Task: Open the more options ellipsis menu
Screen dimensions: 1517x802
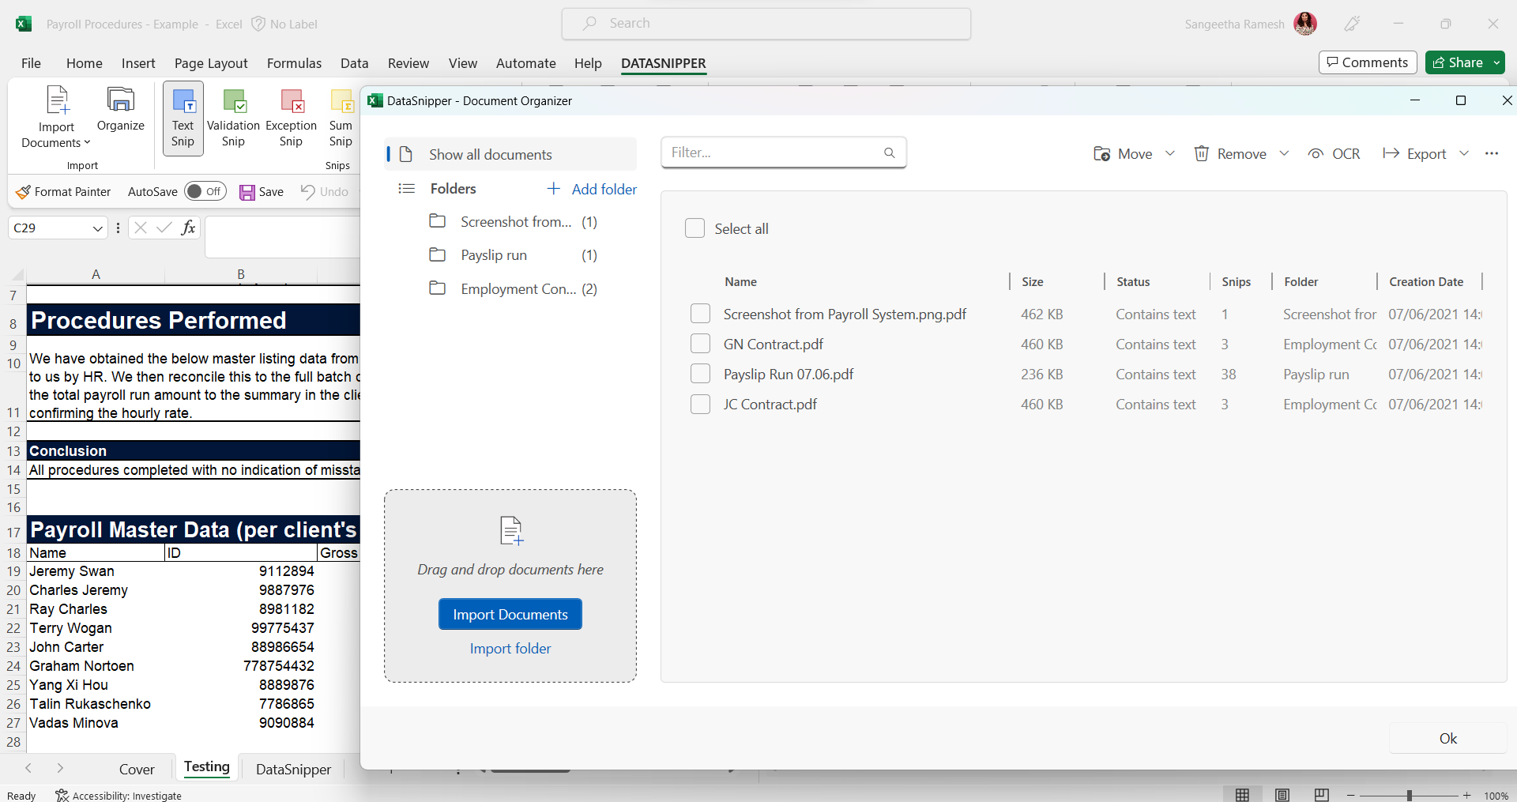Action: coord(1491,154)
